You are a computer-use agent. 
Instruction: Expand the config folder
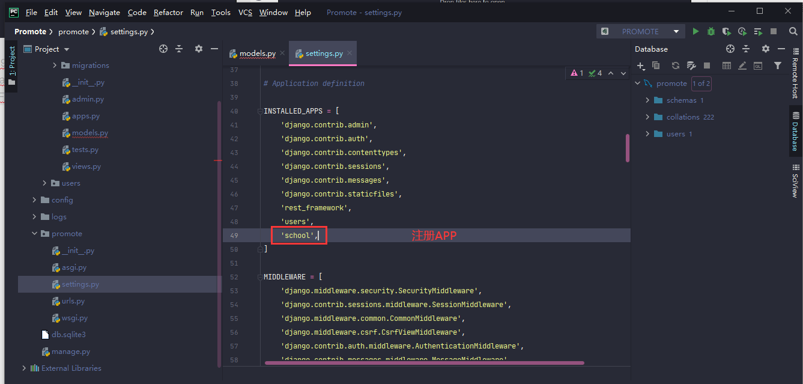pos(34,200)
